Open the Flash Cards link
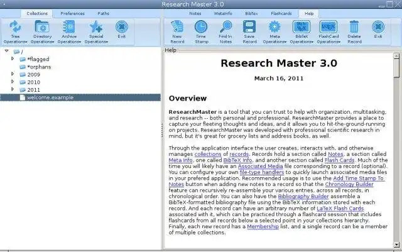This screenshot has width=402, height=252. [x=339, y=160]
